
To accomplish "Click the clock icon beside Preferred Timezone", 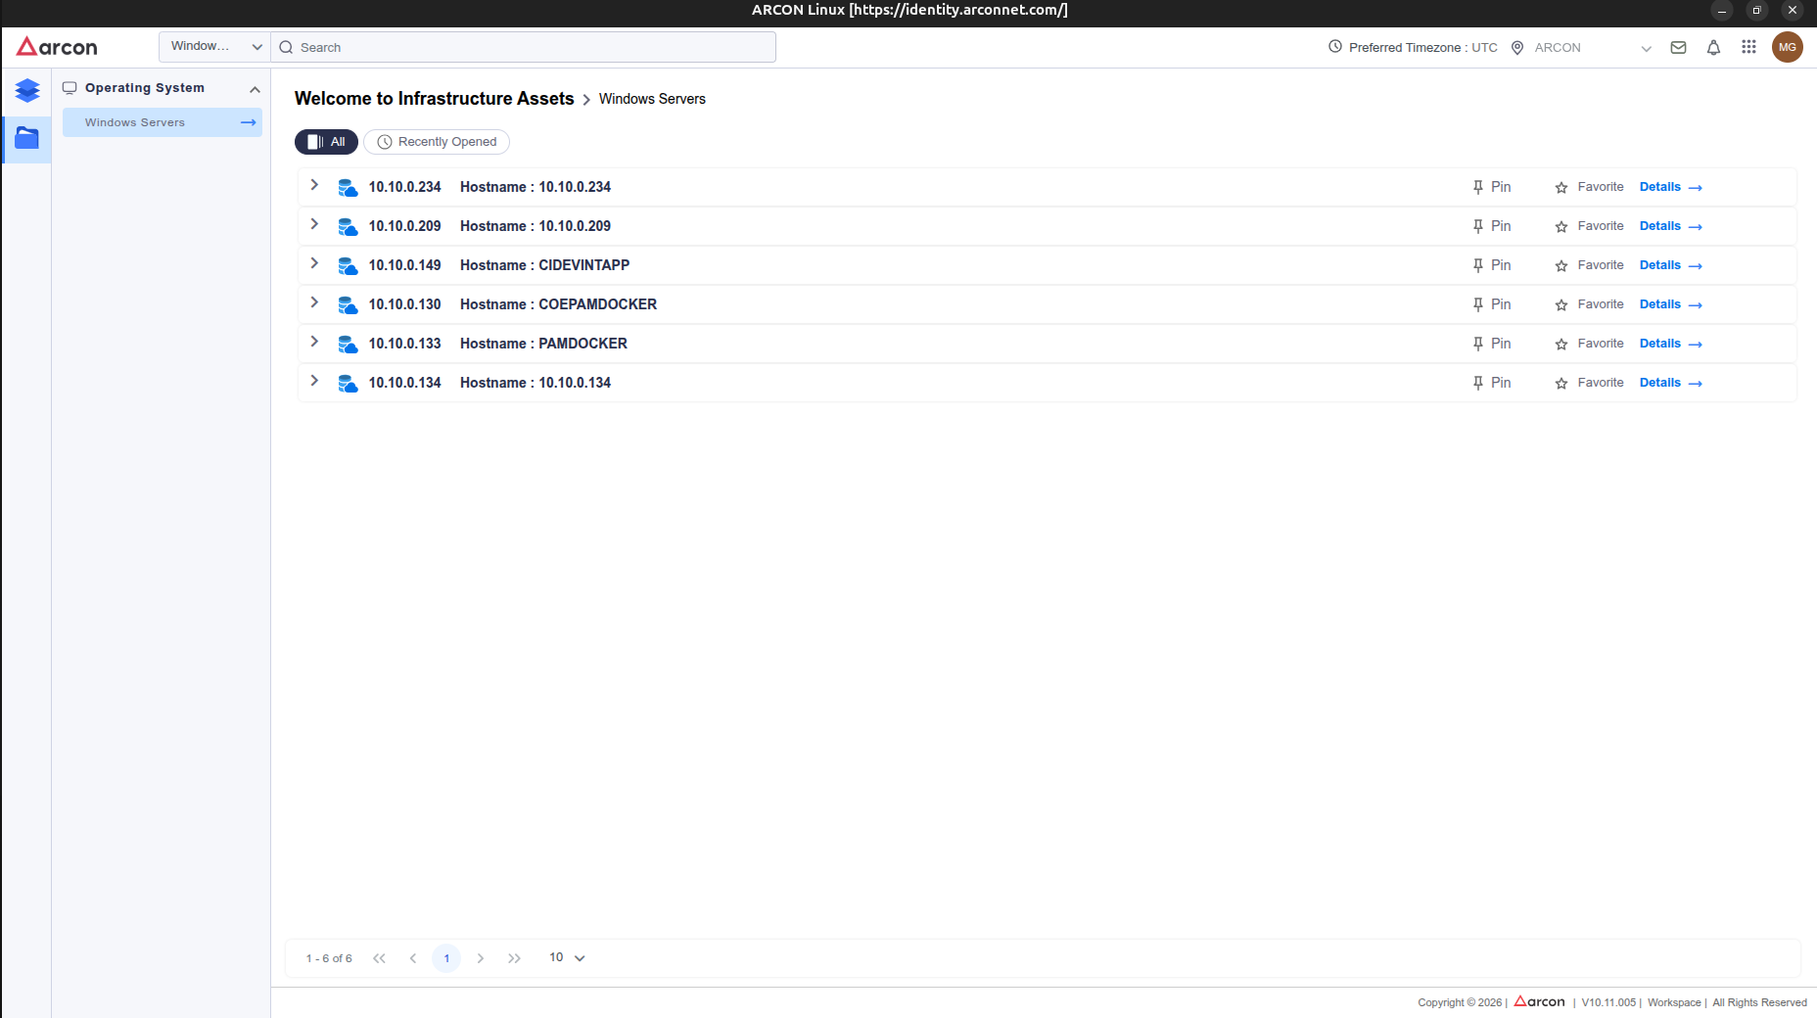I will [1335, 47].
